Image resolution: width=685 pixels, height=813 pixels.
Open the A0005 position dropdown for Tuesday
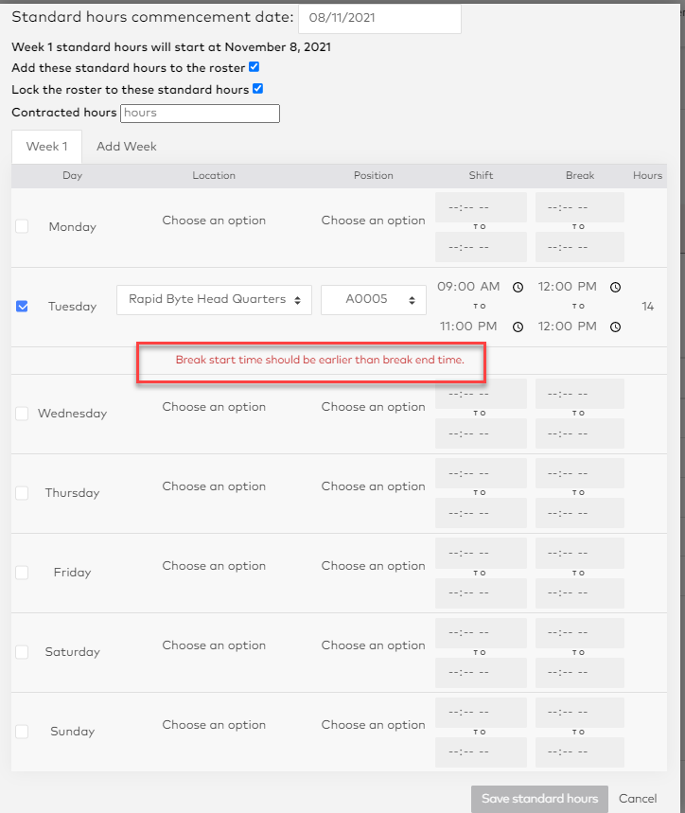(373, 299)
